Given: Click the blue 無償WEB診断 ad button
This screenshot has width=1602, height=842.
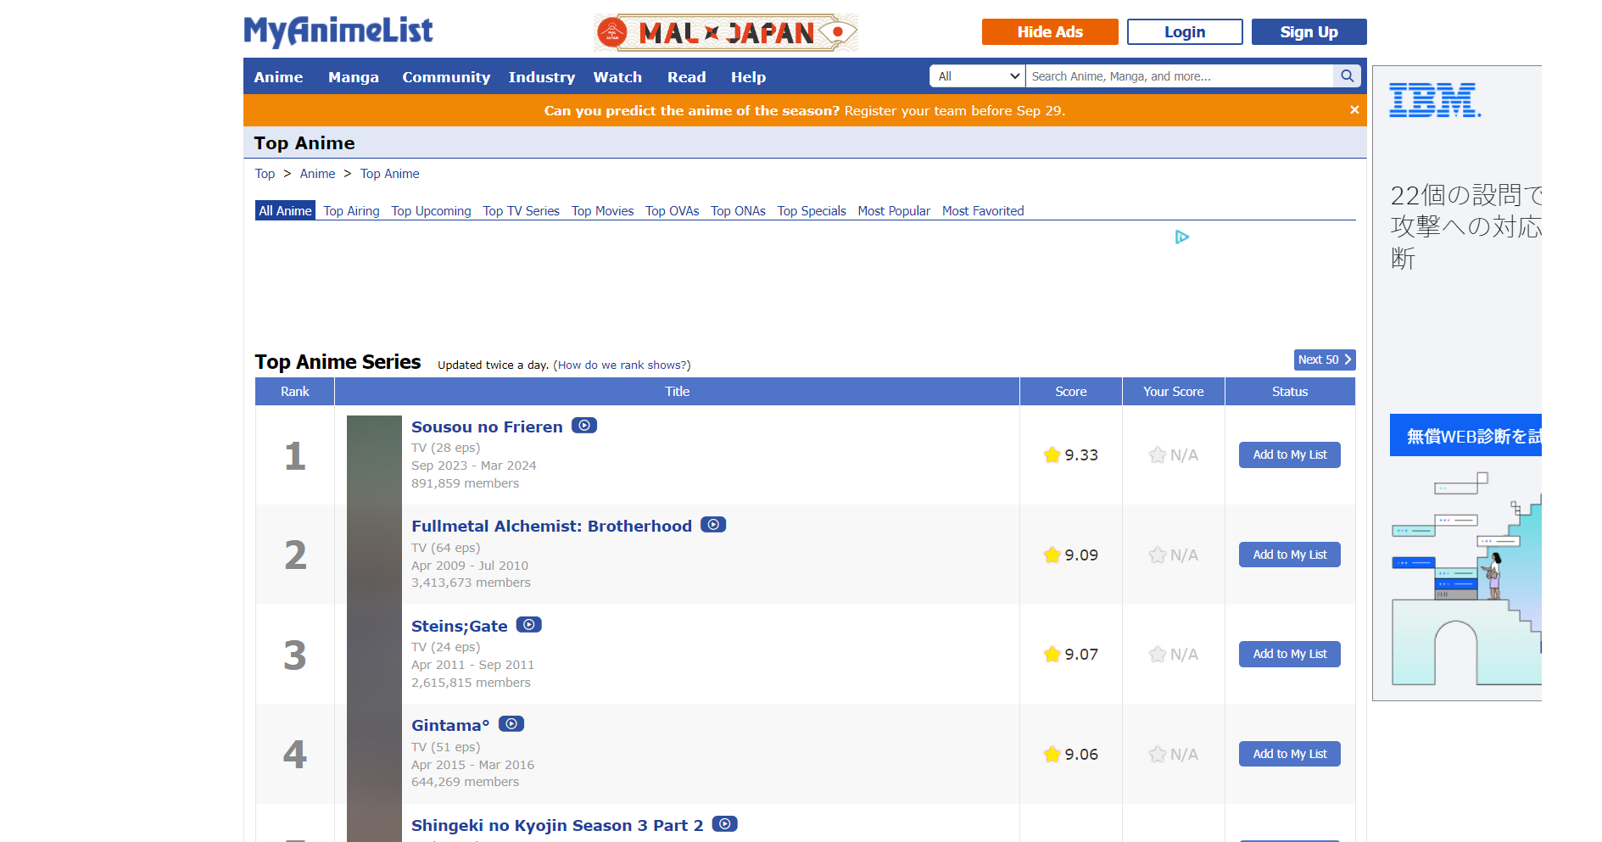Looking at the screenshot, I should point(1465,435).
